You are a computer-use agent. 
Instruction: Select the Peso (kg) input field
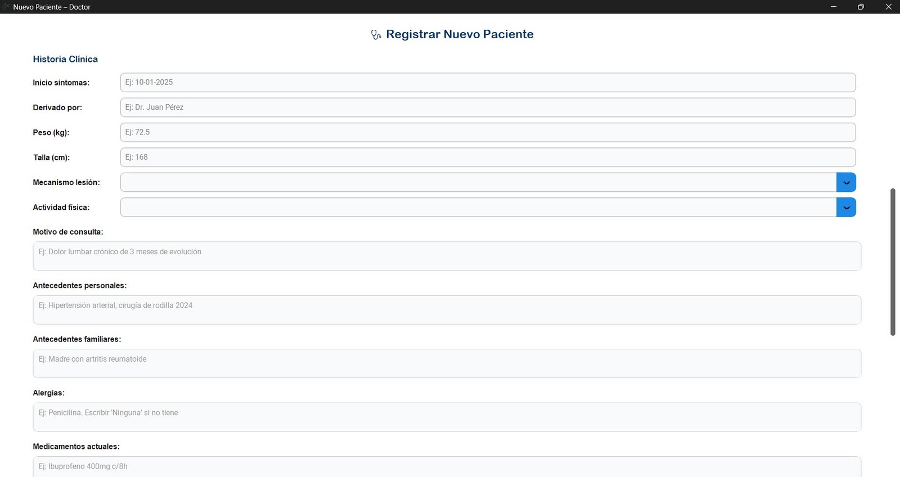(488, 132)
